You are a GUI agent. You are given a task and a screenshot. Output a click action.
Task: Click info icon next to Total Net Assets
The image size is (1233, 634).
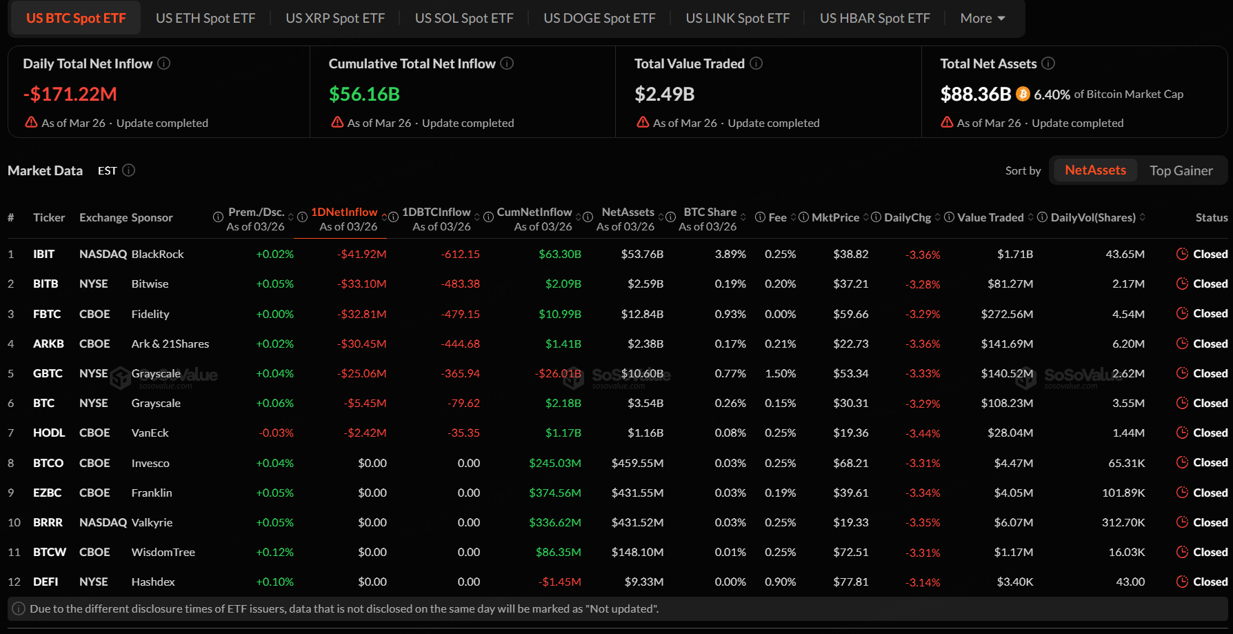pos(1048,63)
